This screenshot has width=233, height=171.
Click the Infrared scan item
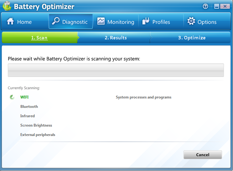(28, 116)
